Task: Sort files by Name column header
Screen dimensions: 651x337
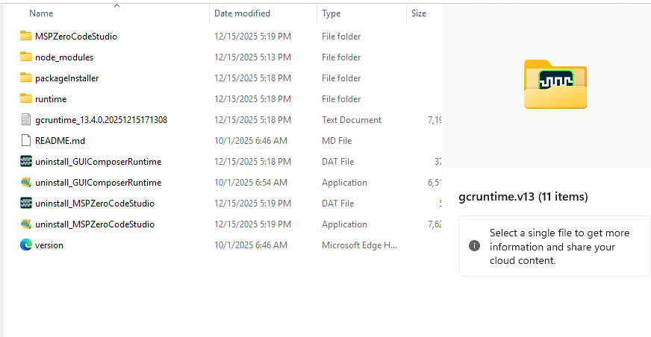Action: [x=41, y=13]
